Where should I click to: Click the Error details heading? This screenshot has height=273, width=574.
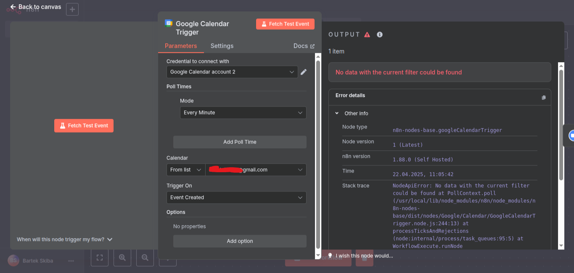click(350, 95)
